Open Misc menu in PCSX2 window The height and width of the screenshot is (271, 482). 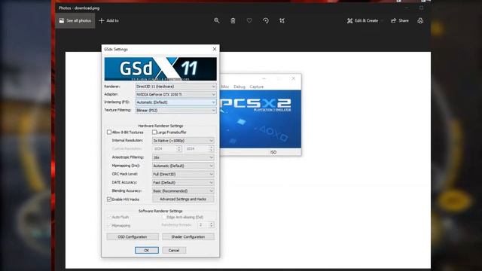pos(225,87)
